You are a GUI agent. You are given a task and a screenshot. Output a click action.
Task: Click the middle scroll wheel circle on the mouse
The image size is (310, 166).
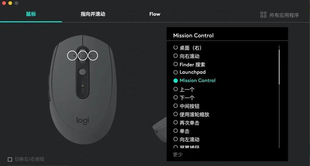point(83,56)
